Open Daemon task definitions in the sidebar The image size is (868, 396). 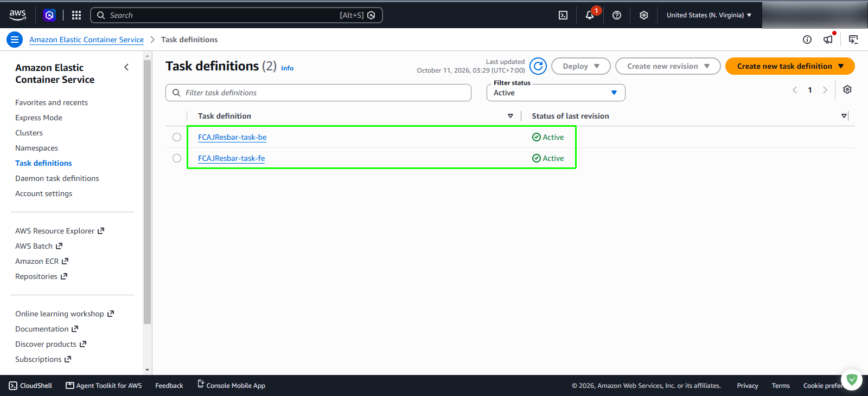(57, 178)
